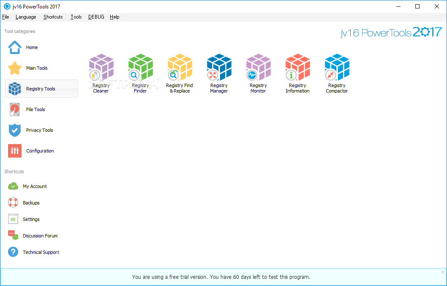Launch the Registry Finder tool
The width and height of the screenshot is (447, 286).
coord(140,74)
